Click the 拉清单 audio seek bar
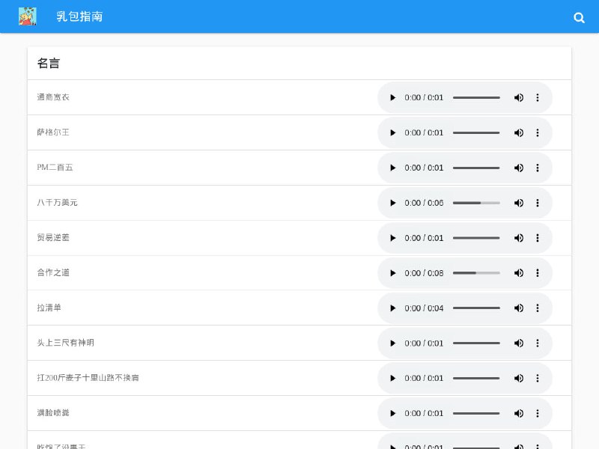599x449 pixels. tap(476, 308)
